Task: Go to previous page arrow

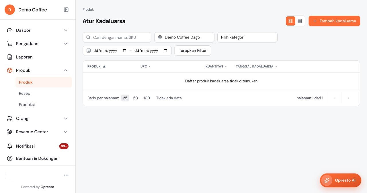Action: tap(335, 98)
